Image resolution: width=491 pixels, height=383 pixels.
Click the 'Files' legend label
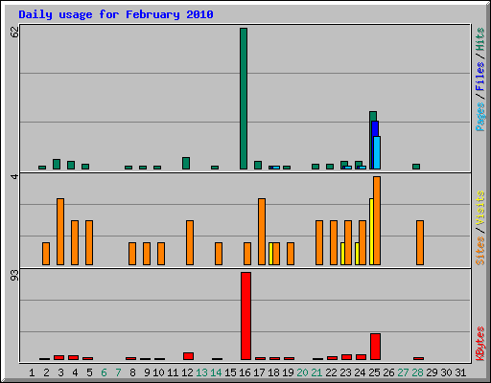click(x=480, y=76)
